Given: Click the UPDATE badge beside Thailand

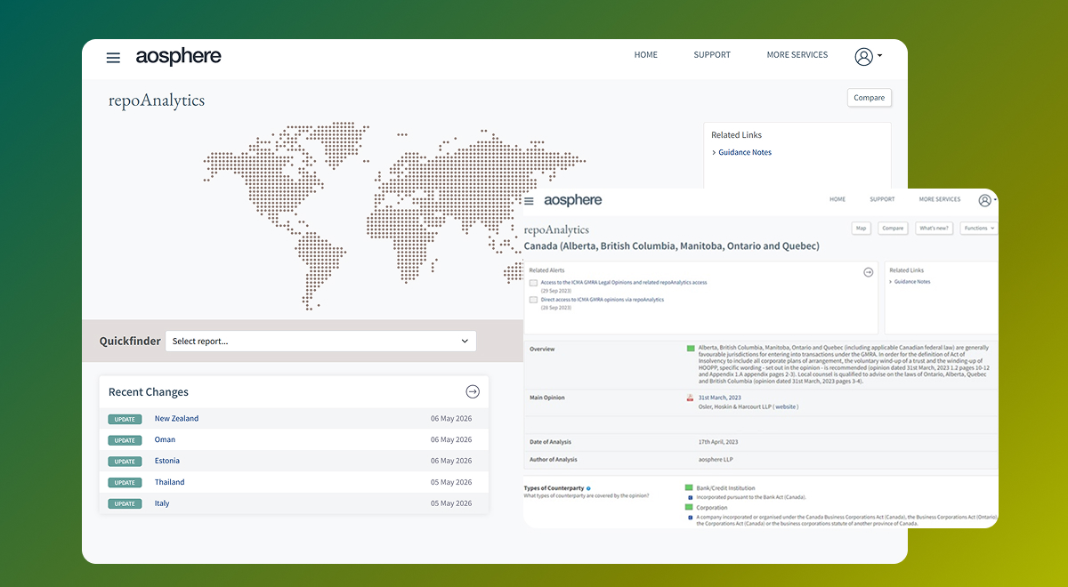Looking at the screenshot, I should click(125, 483).
